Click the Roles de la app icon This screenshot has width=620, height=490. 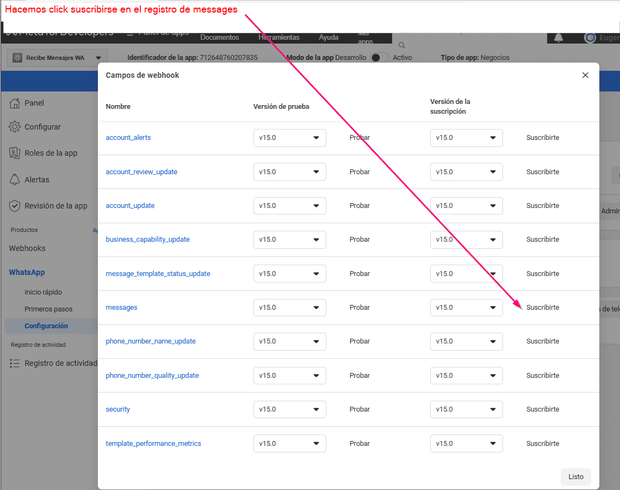pos(15,153)
